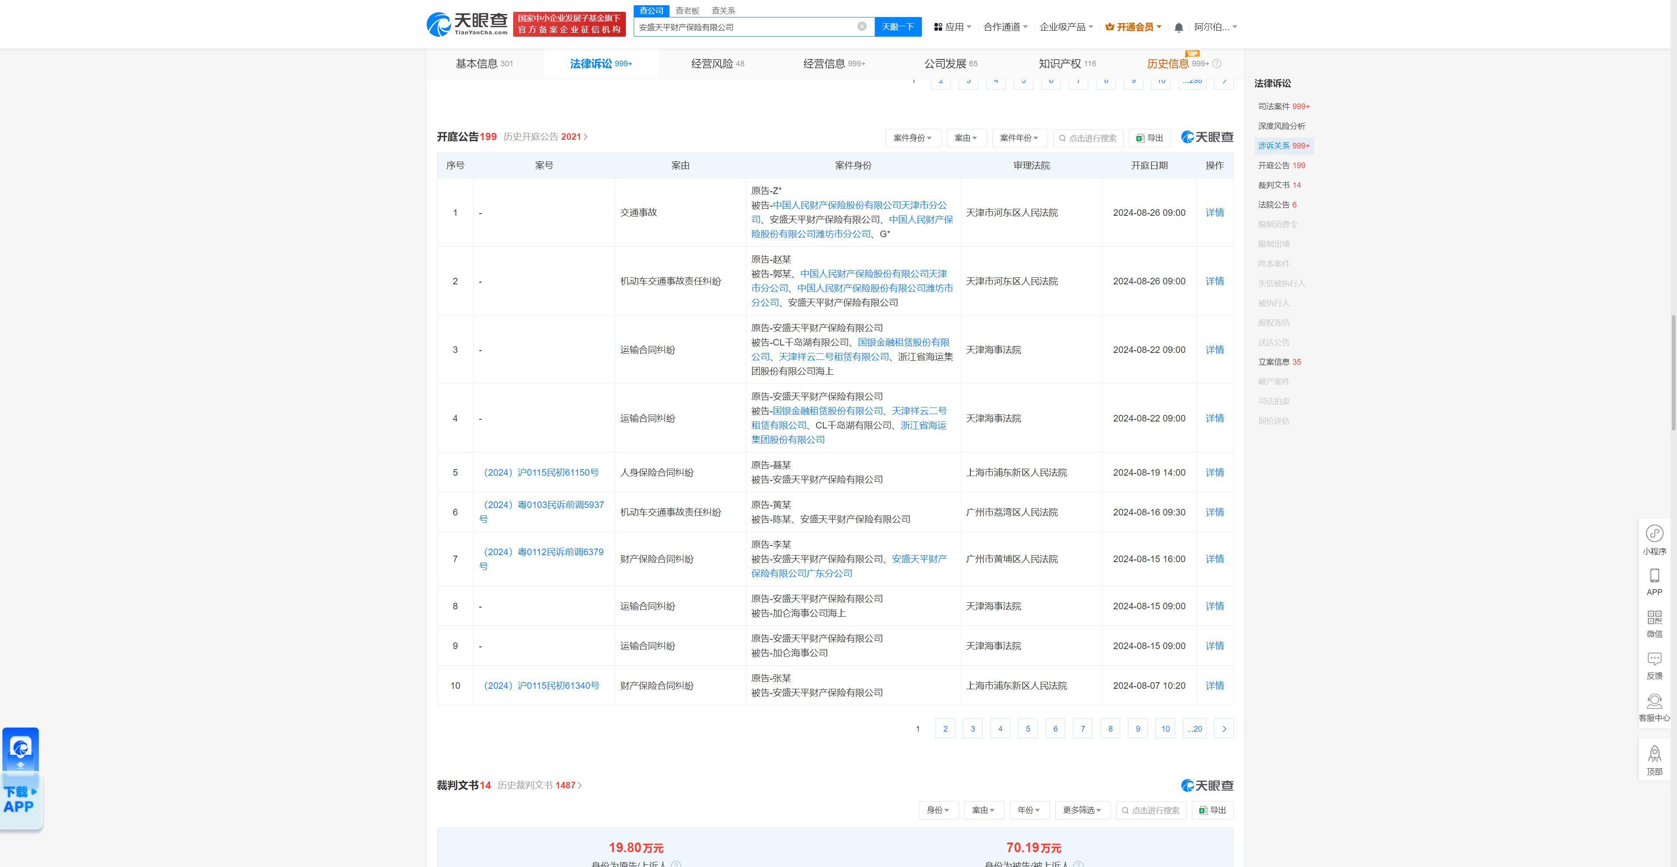This screenshot has height=867, width=1677.
Task: Open WeChat QR code (微信) icon
Action: coord(1654,617)
